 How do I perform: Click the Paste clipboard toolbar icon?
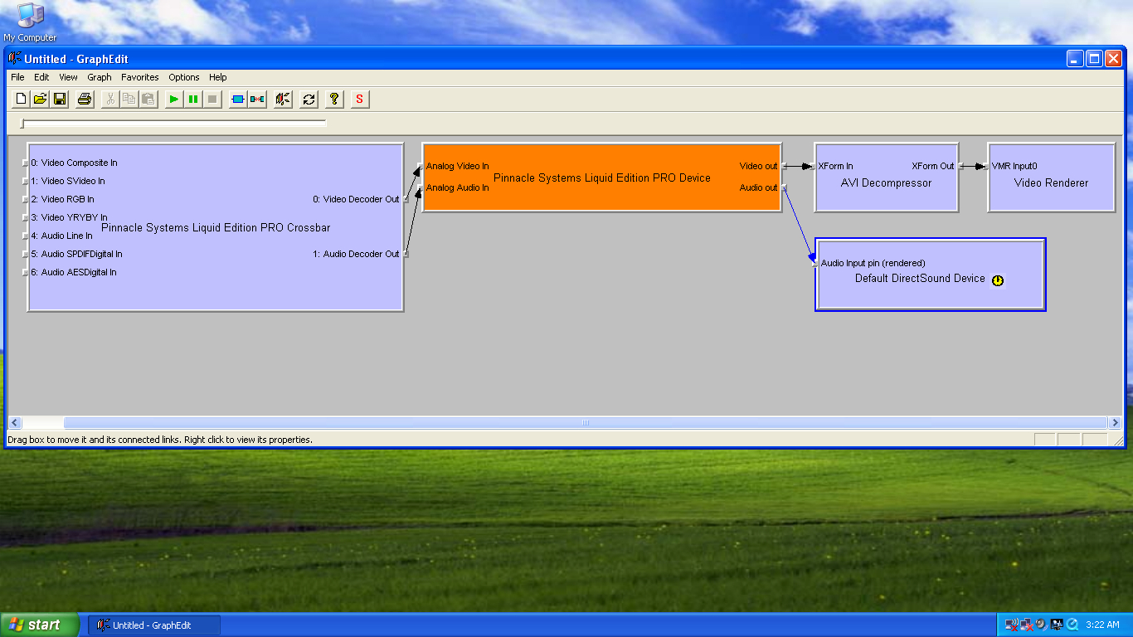pos(148,99)
